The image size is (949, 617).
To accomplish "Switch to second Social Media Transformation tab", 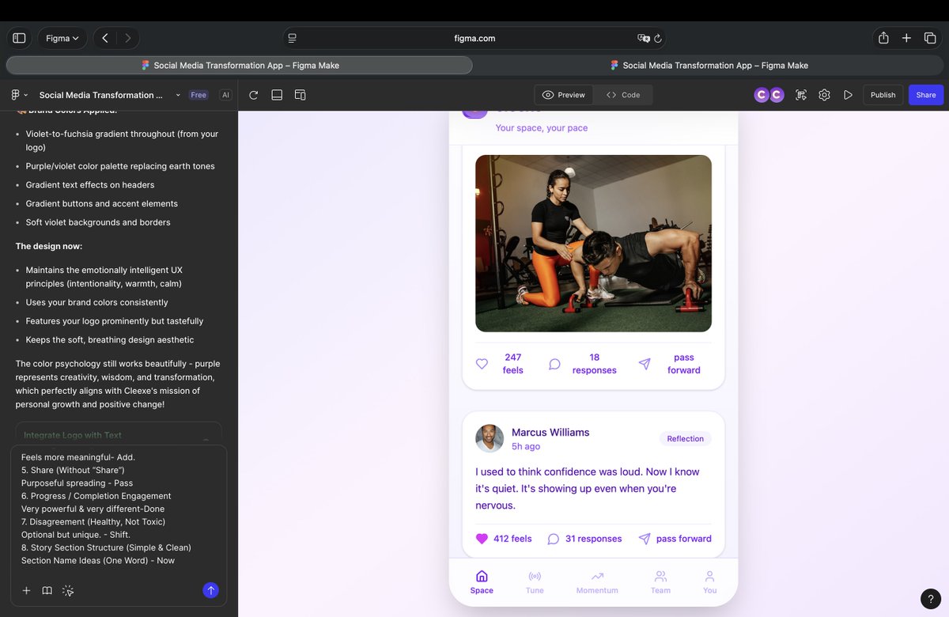I will click(709, 66).
